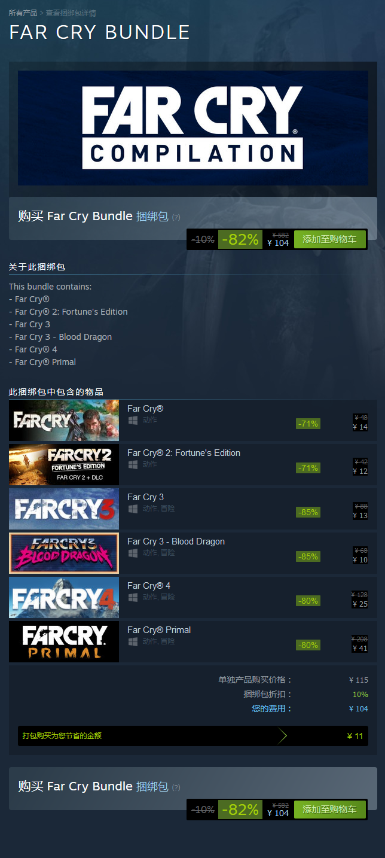The height and width of the screenshot is (858, 385).
Task: Click the (?) help icon beside bottom 捆绑包
Action: tap(176, 787)
